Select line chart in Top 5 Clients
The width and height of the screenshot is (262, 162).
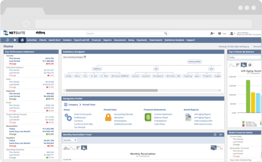(232, 65)
